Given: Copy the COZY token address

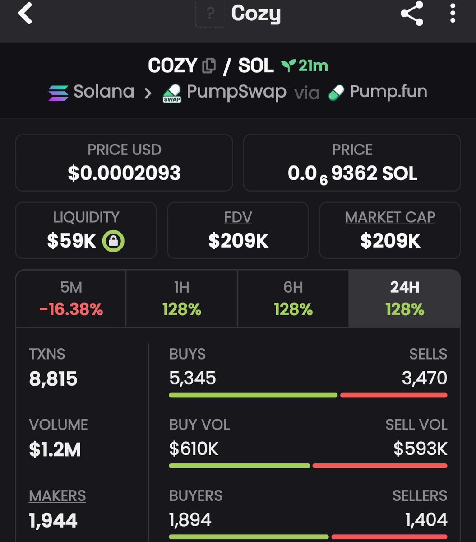Looking at the screenshot, I should coord(209,66).
